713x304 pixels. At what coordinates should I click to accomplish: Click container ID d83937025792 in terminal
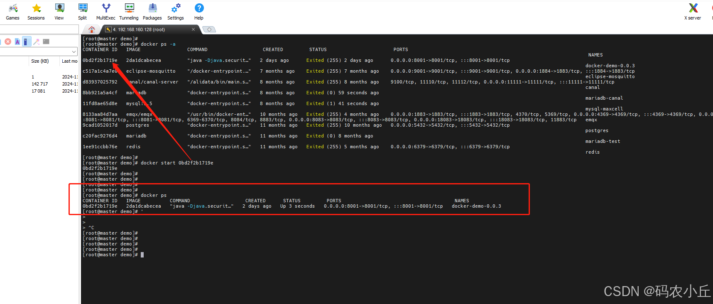coord(100,82)
